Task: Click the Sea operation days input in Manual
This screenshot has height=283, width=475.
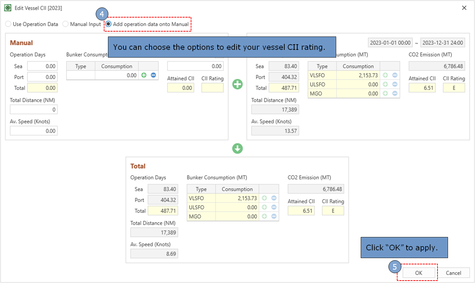Action: [x=42, y=66]
